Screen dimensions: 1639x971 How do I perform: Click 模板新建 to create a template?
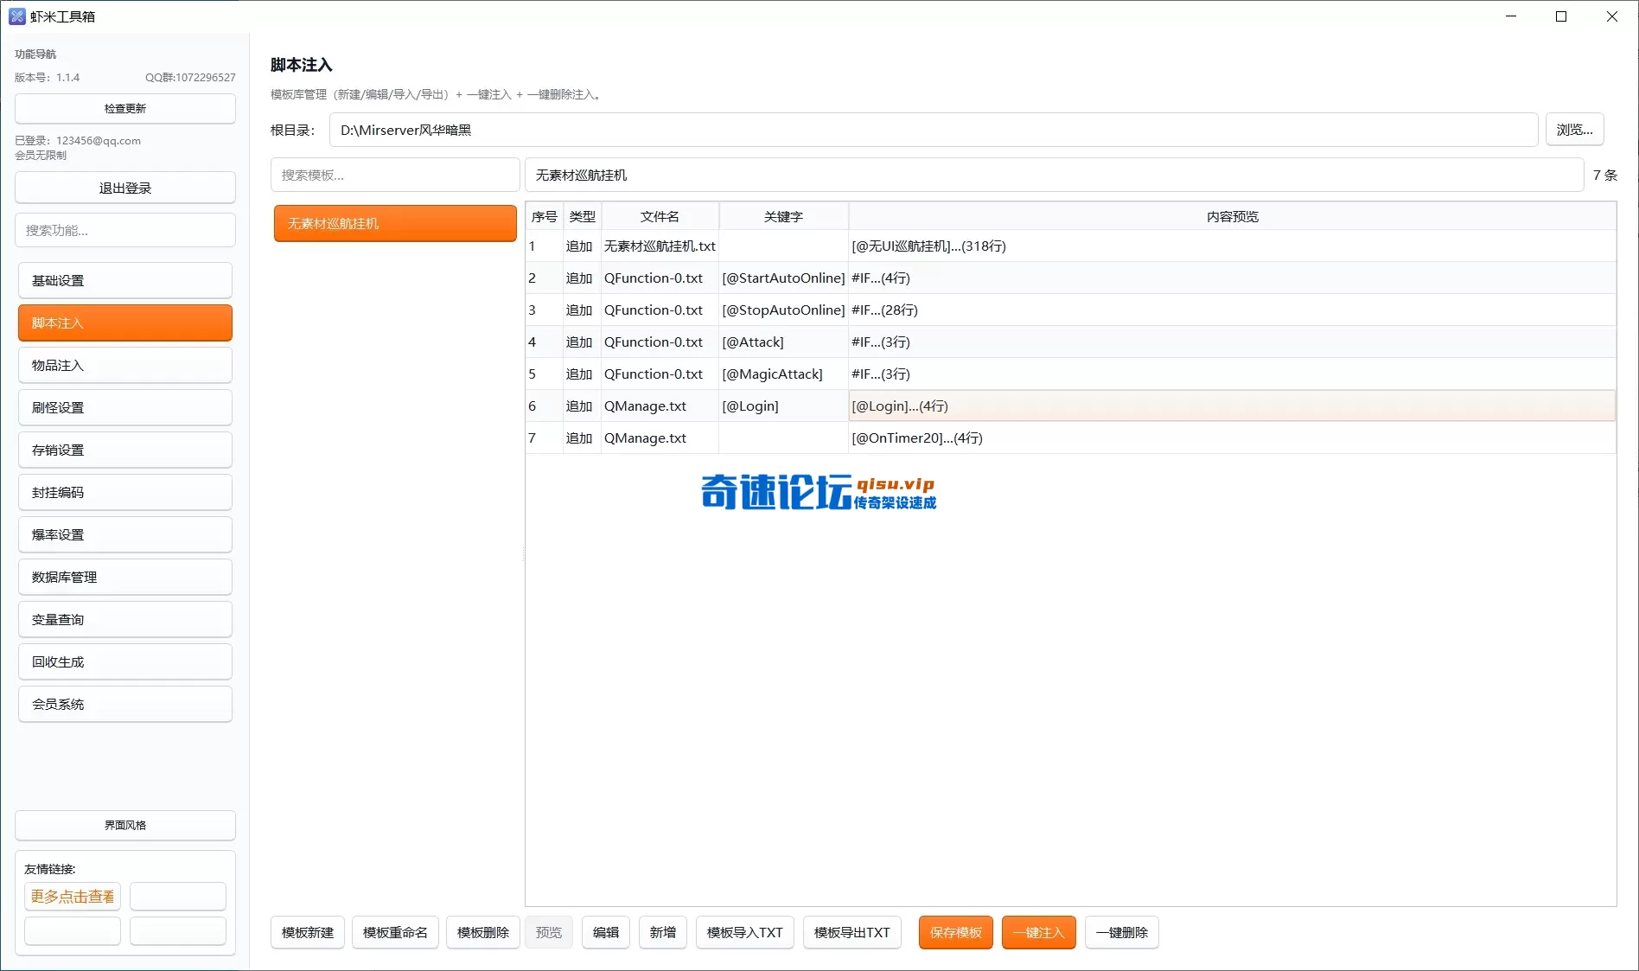coord(307,932)
